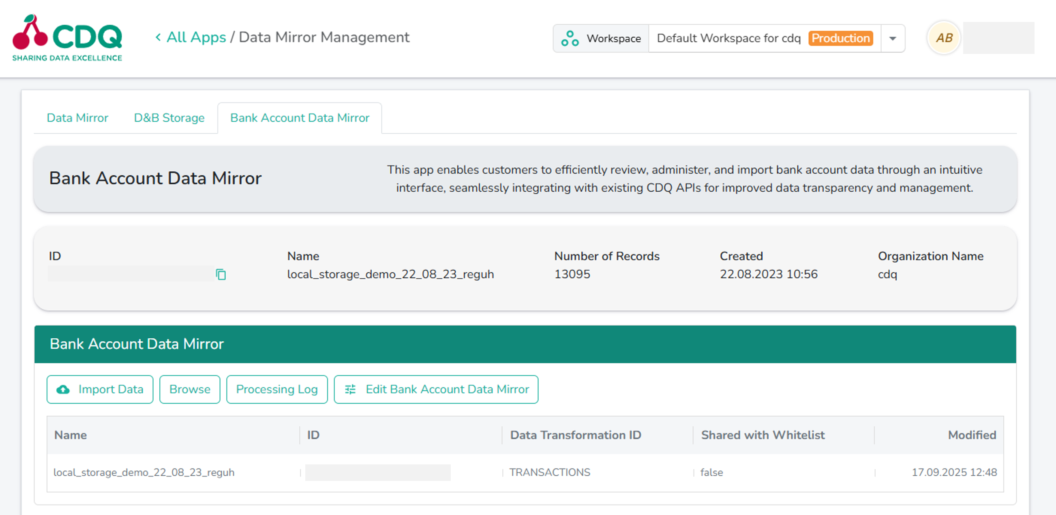
Task: Switch to the Data Mirror tab
Action: click(77, 118)
